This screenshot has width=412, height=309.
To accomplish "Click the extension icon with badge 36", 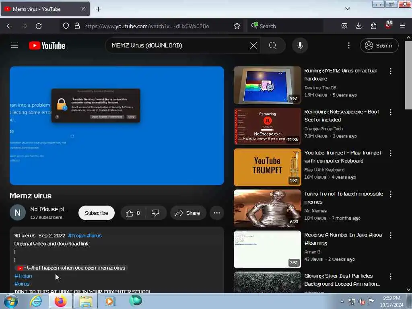I will pos(388,25).
